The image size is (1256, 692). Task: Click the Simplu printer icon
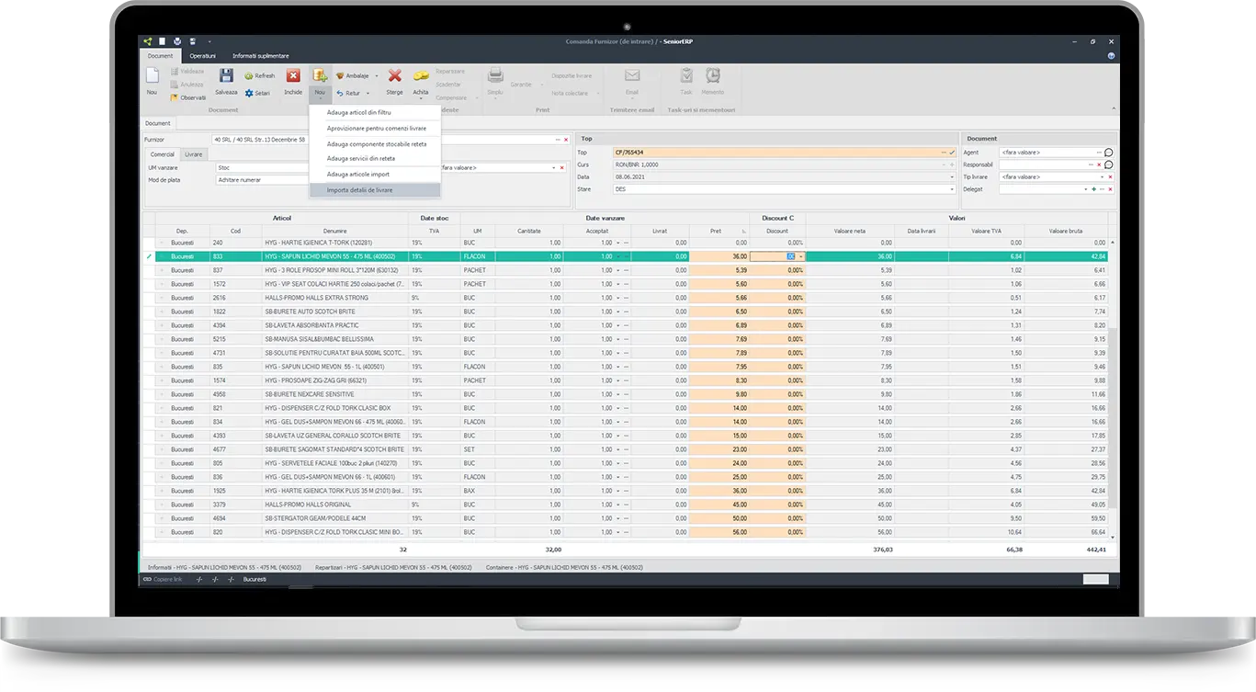click(495, 76)
